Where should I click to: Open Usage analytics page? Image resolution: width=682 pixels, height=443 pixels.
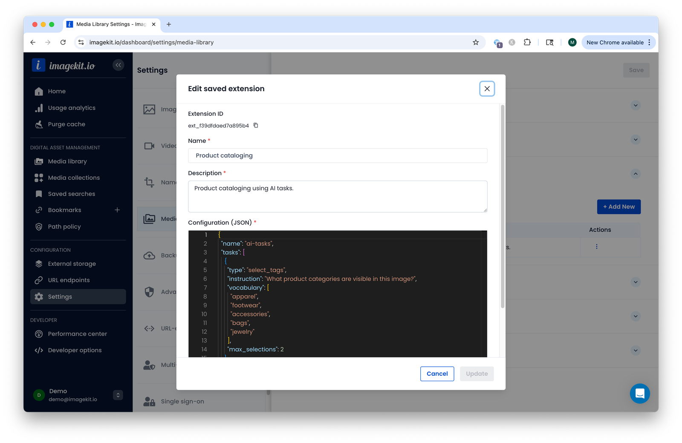(72, 108)
